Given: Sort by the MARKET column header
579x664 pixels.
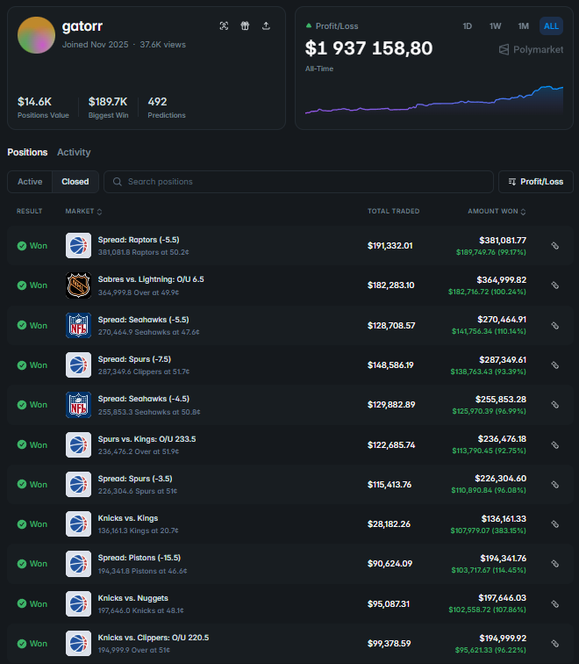Looking at the screenshot, I should pyautogui.click(x=83, y=212).
